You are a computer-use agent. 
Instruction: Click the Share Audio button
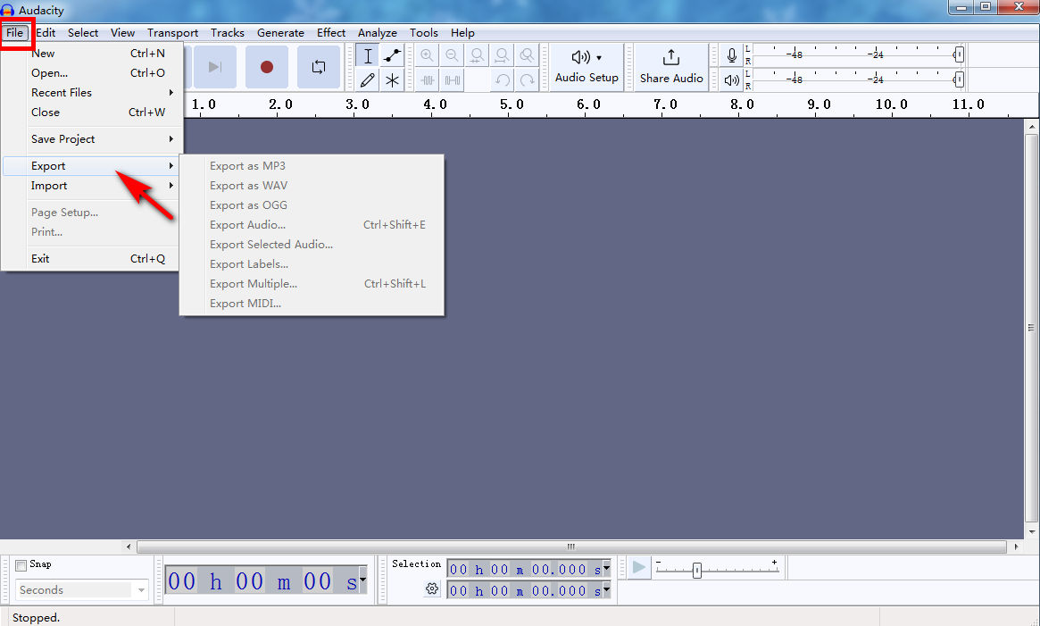coord(671,66)
